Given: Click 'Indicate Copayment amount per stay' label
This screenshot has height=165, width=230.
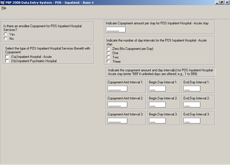Looking at the screenshot, I should 157,23.
